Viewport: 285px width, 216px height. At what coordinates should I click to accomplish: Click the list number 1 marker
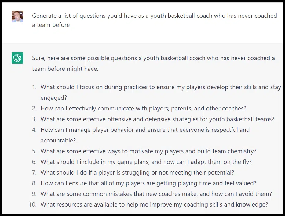(x=34, y=87)
